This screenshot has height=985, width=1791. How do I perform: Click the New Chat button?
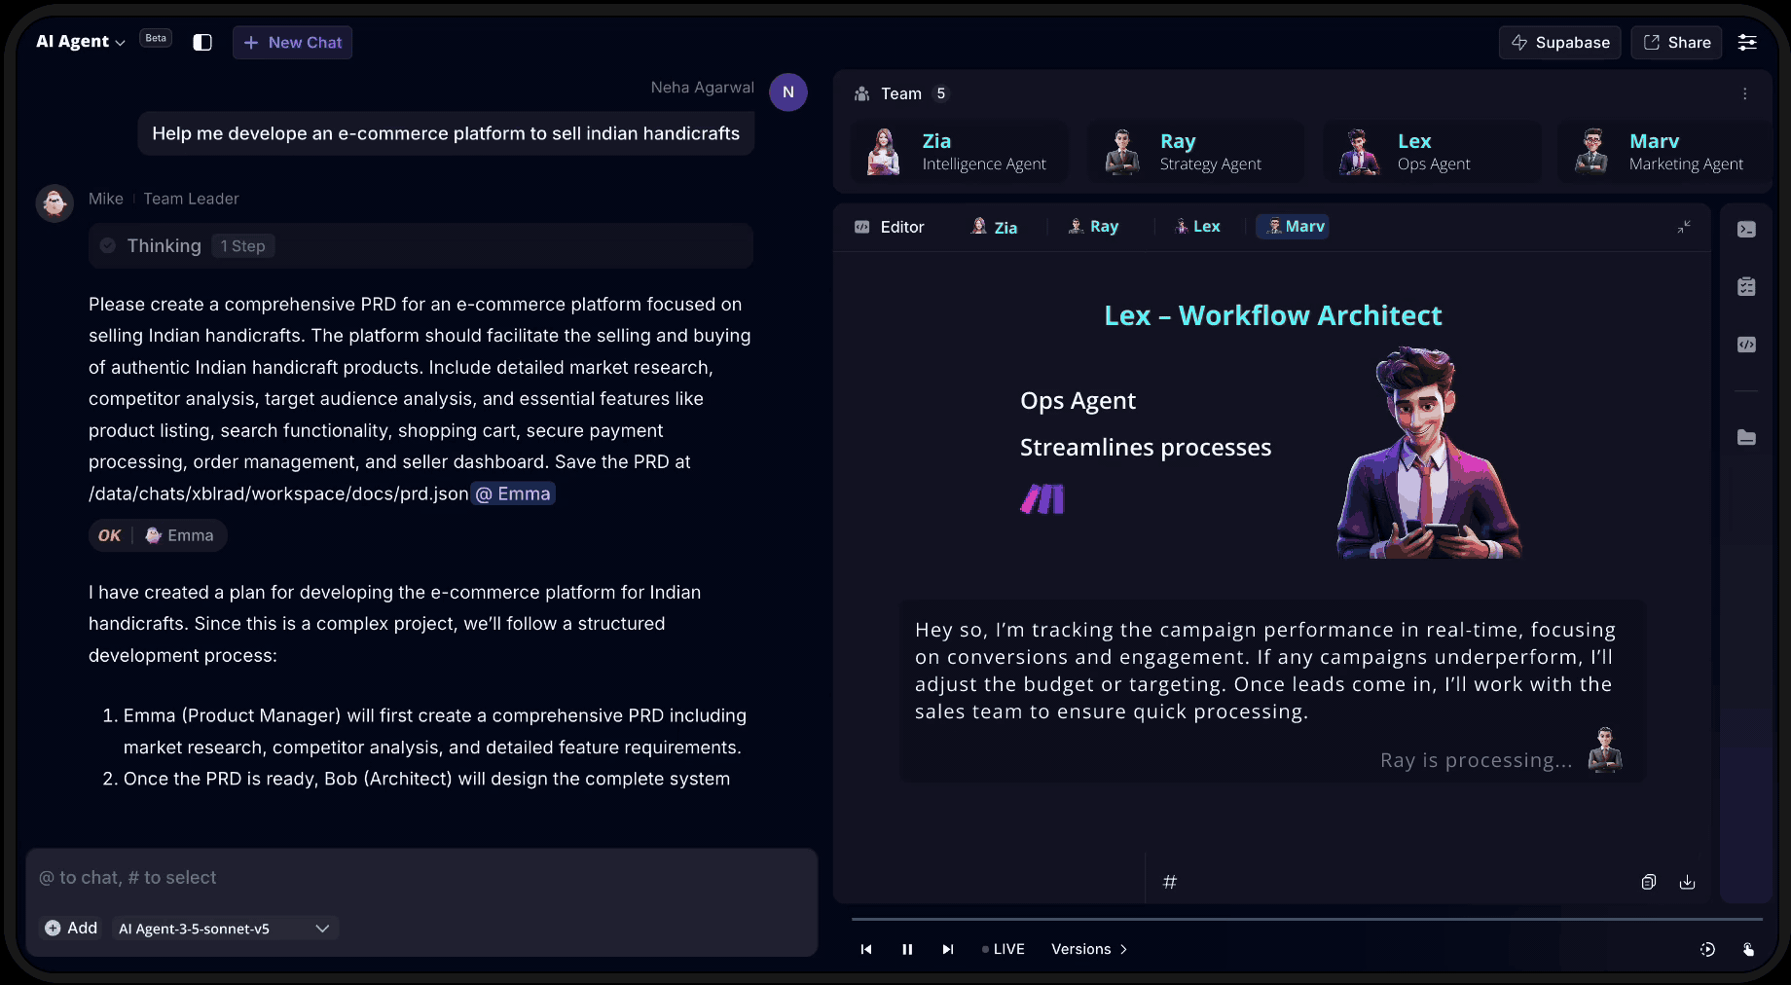click(x=292, y=43)
